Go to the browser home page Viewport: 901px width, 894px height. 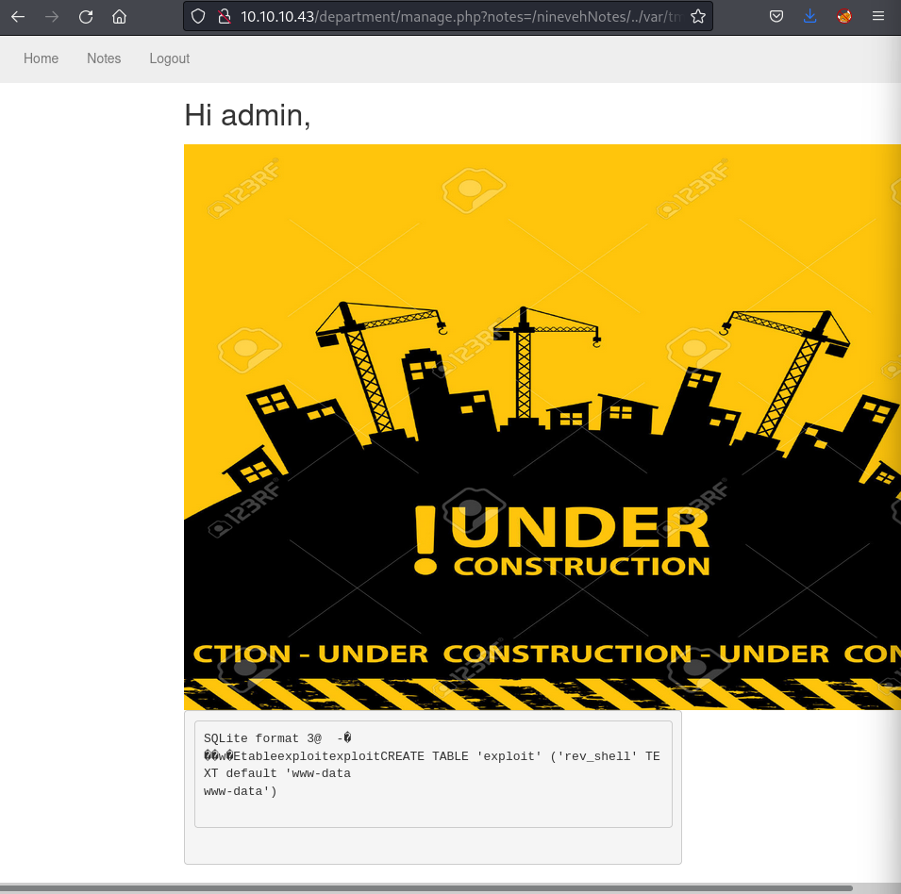tap(119, 16)
